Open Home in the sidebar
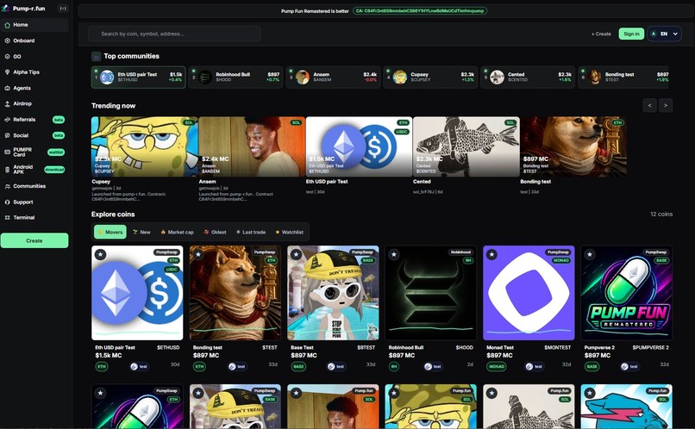695x429 pixels. (34, 25)
